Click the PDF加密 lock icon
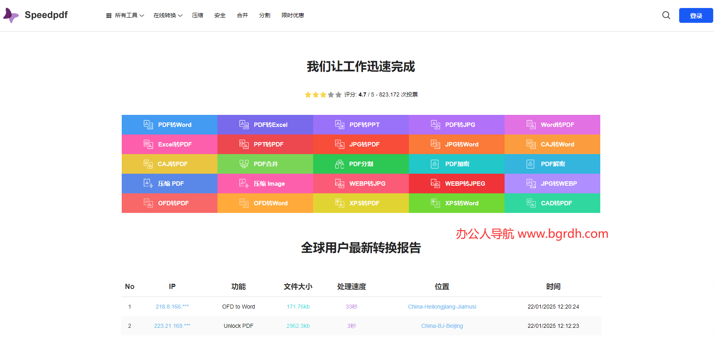Image resolution: width=714 pixels, height=341 pixels. [434, 164]
